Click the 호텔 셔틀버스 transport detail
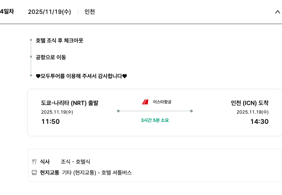Image resolution: width=282 pixels, height=195 pixels. (x=117, y=173)
